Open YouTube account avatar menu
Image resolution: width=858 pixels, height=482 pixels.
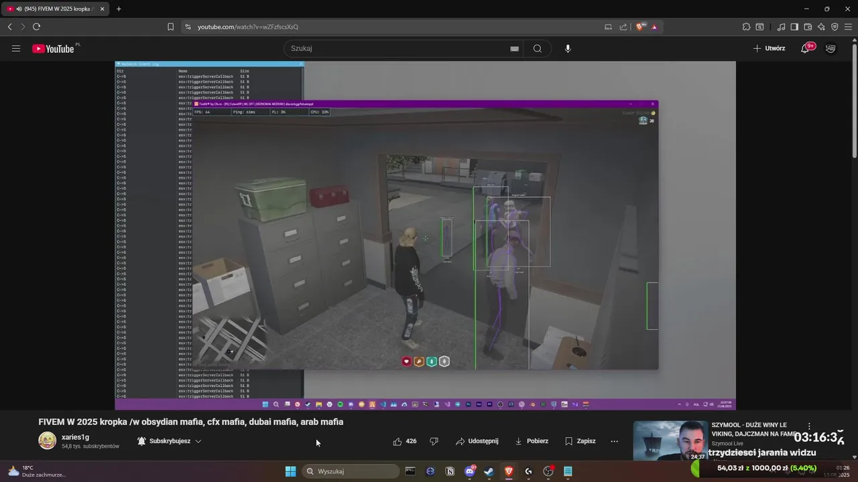click(831, 48)
